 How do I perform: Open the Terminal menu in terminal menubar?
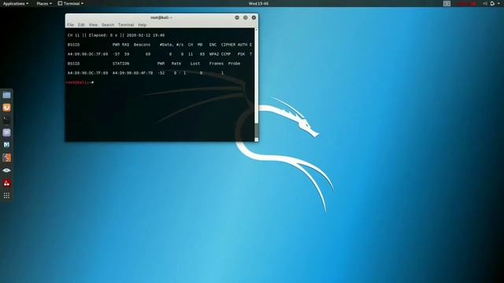[x=126, y=24]
